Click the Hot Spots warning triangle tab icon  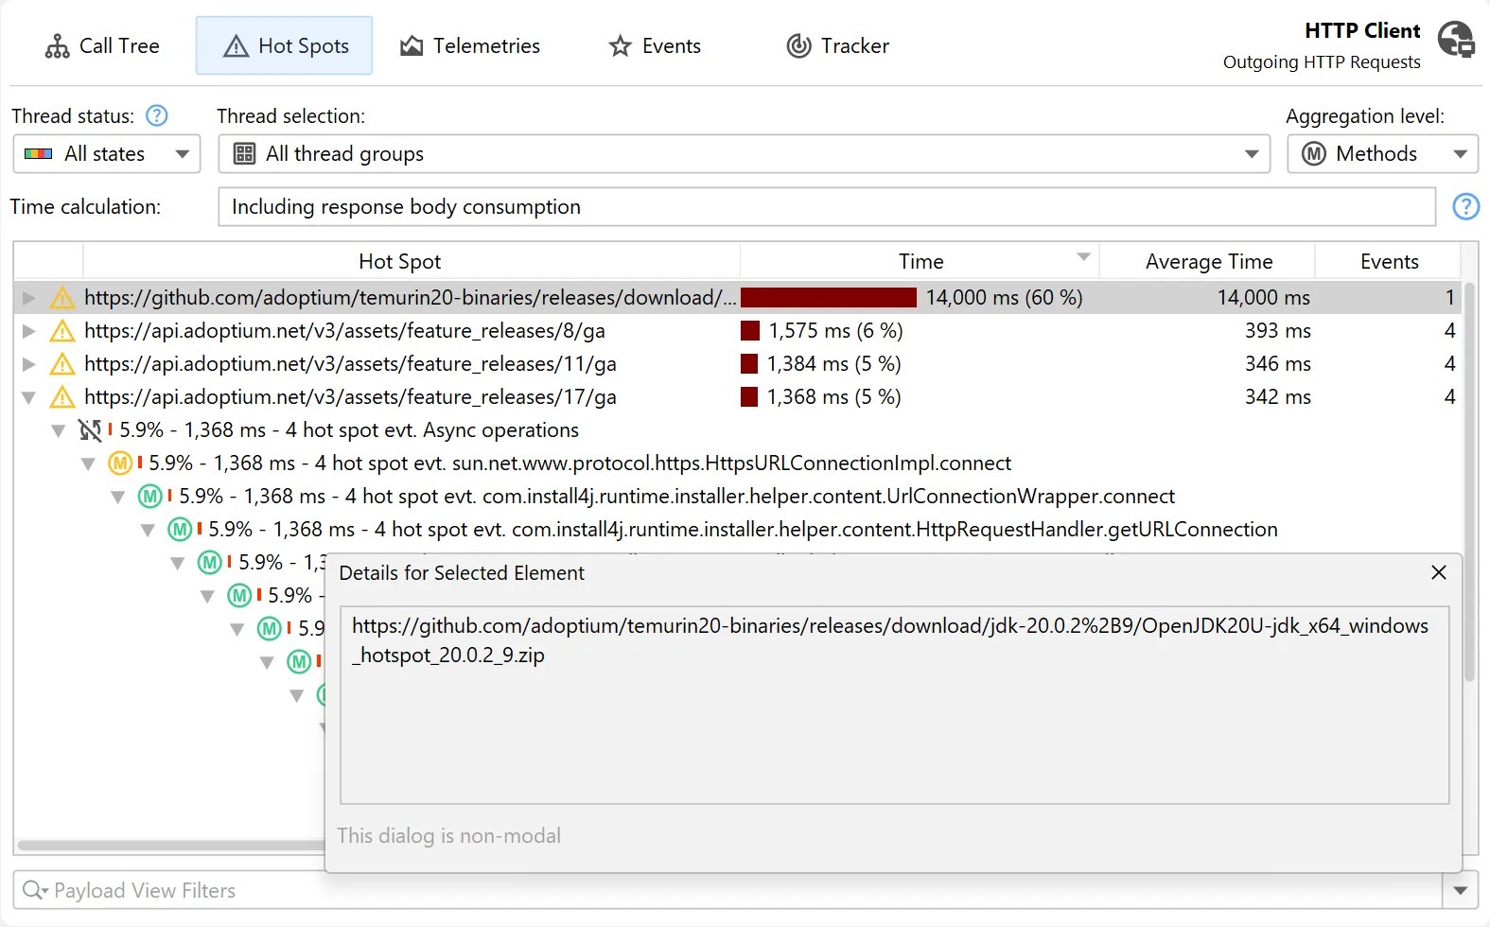pyautogui.click(x=236, y=45)
